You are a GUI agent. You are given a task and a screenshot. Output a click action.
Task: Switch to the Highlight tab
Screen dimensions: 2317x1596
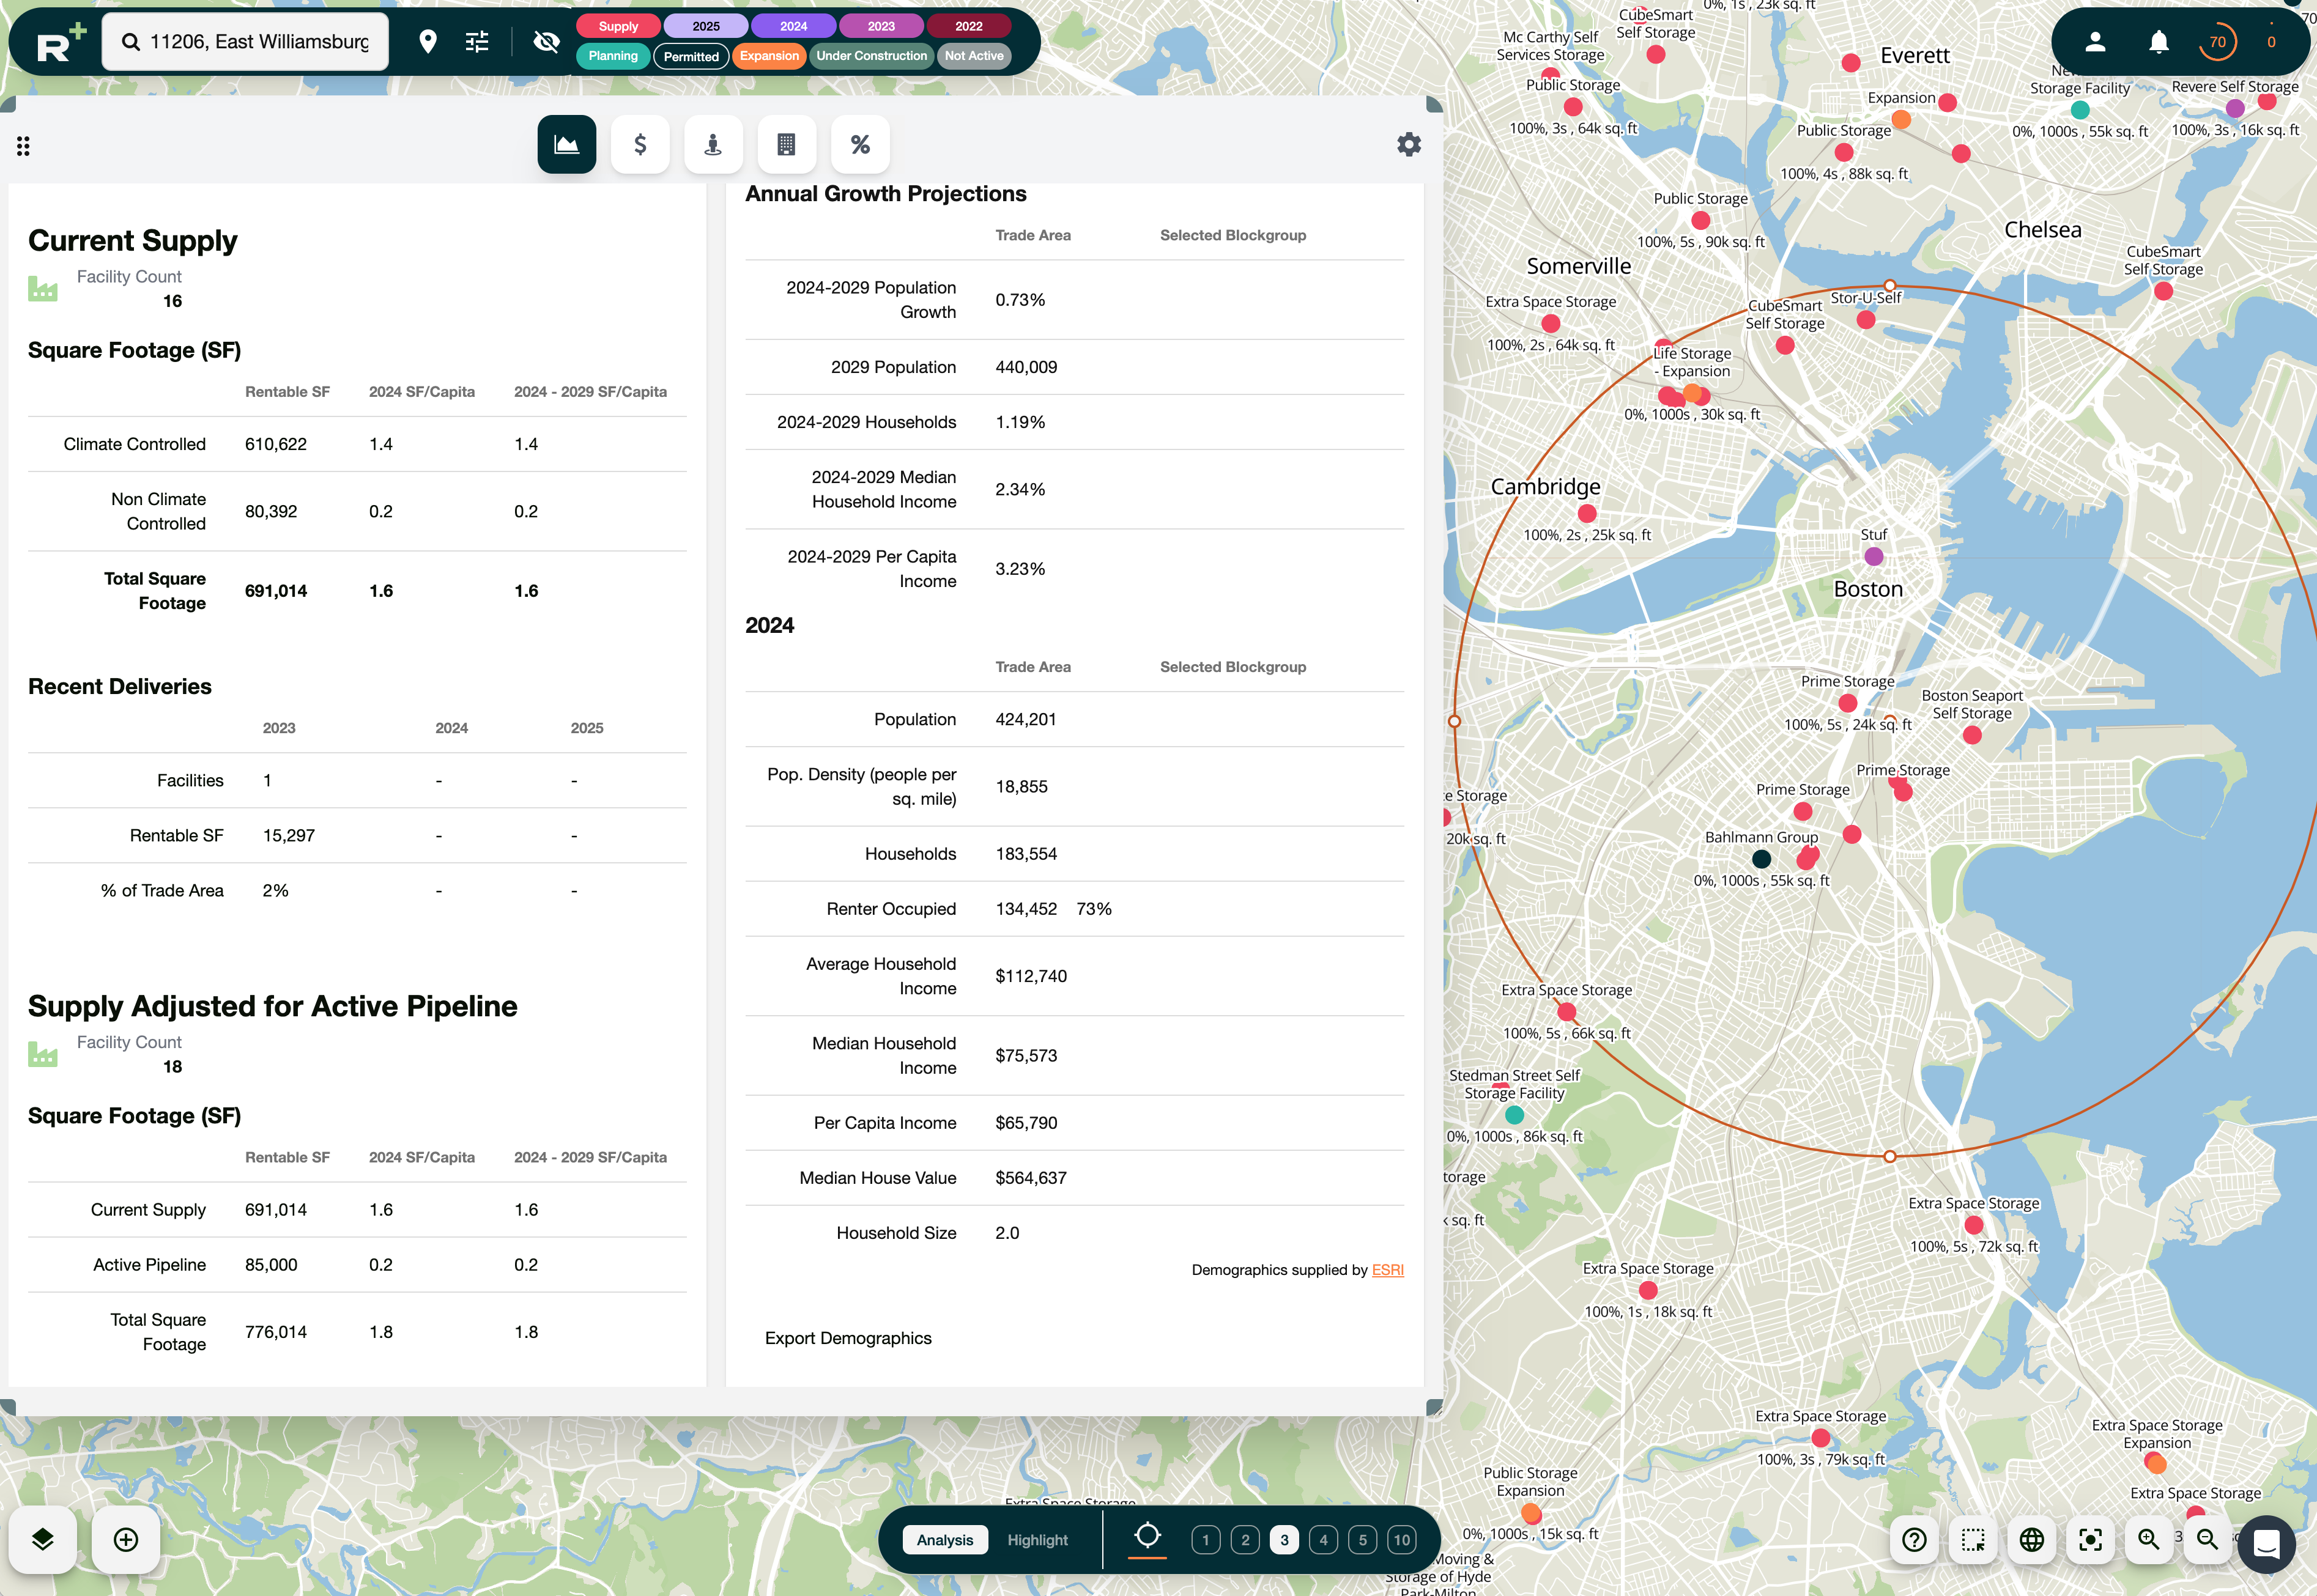[1037, 1540]
